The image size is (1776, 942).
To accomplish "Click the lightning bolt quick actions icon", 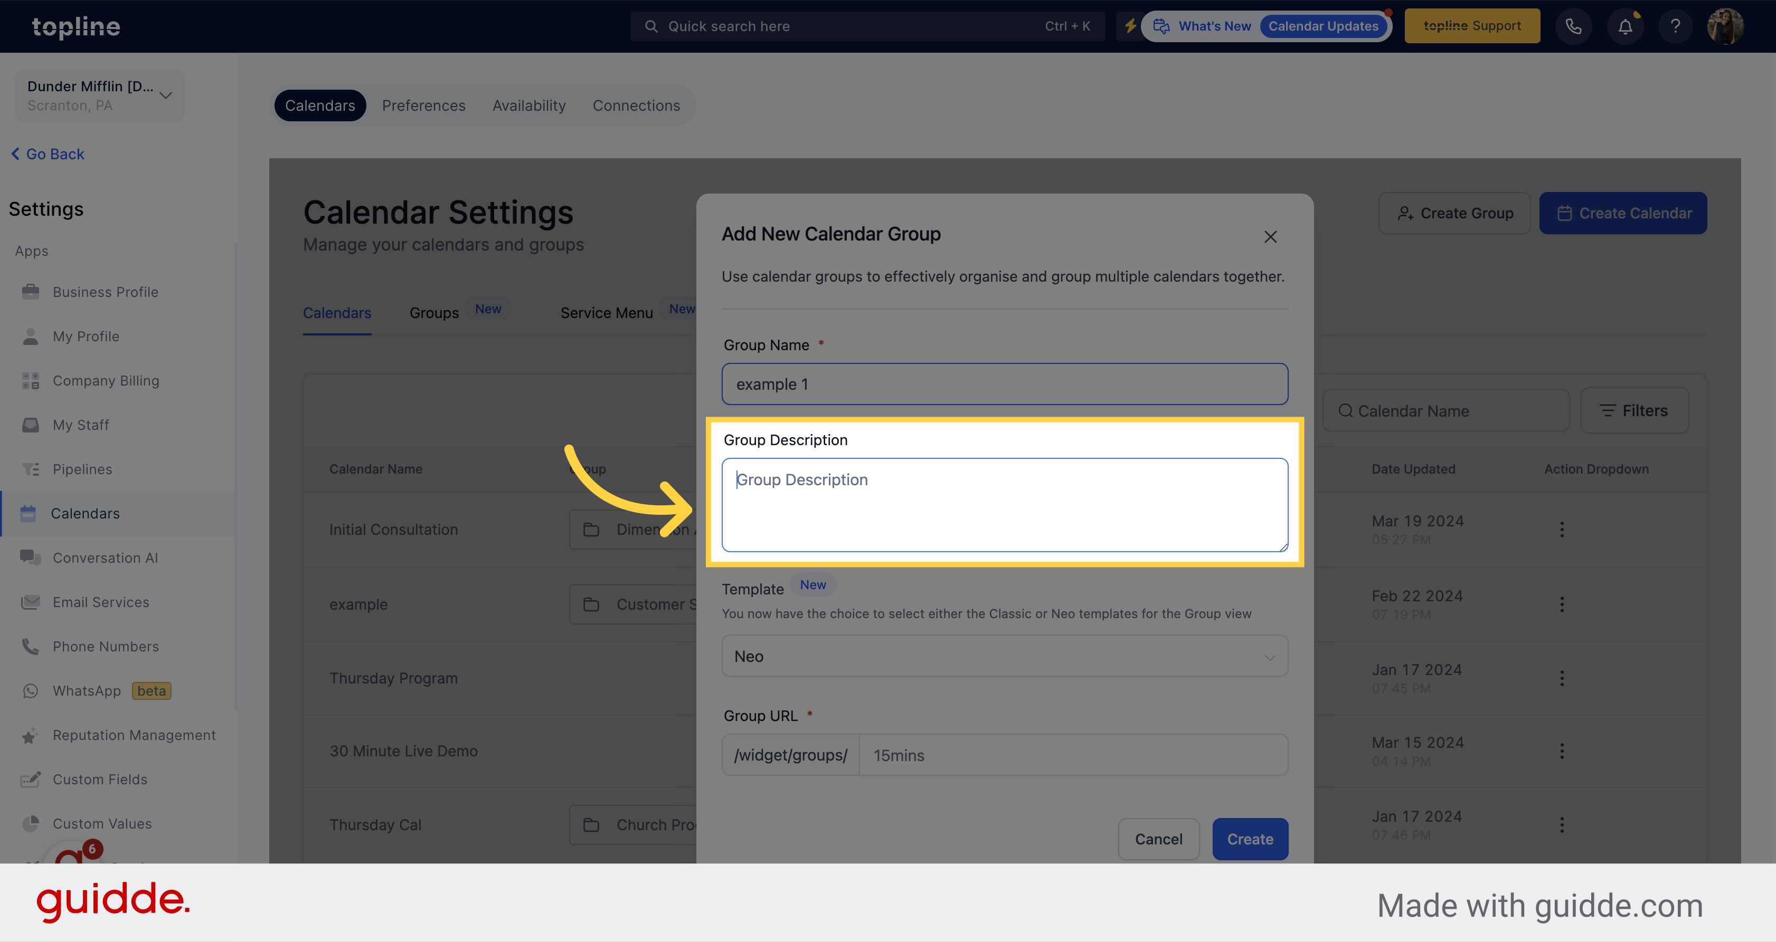I will (1131, 26).
